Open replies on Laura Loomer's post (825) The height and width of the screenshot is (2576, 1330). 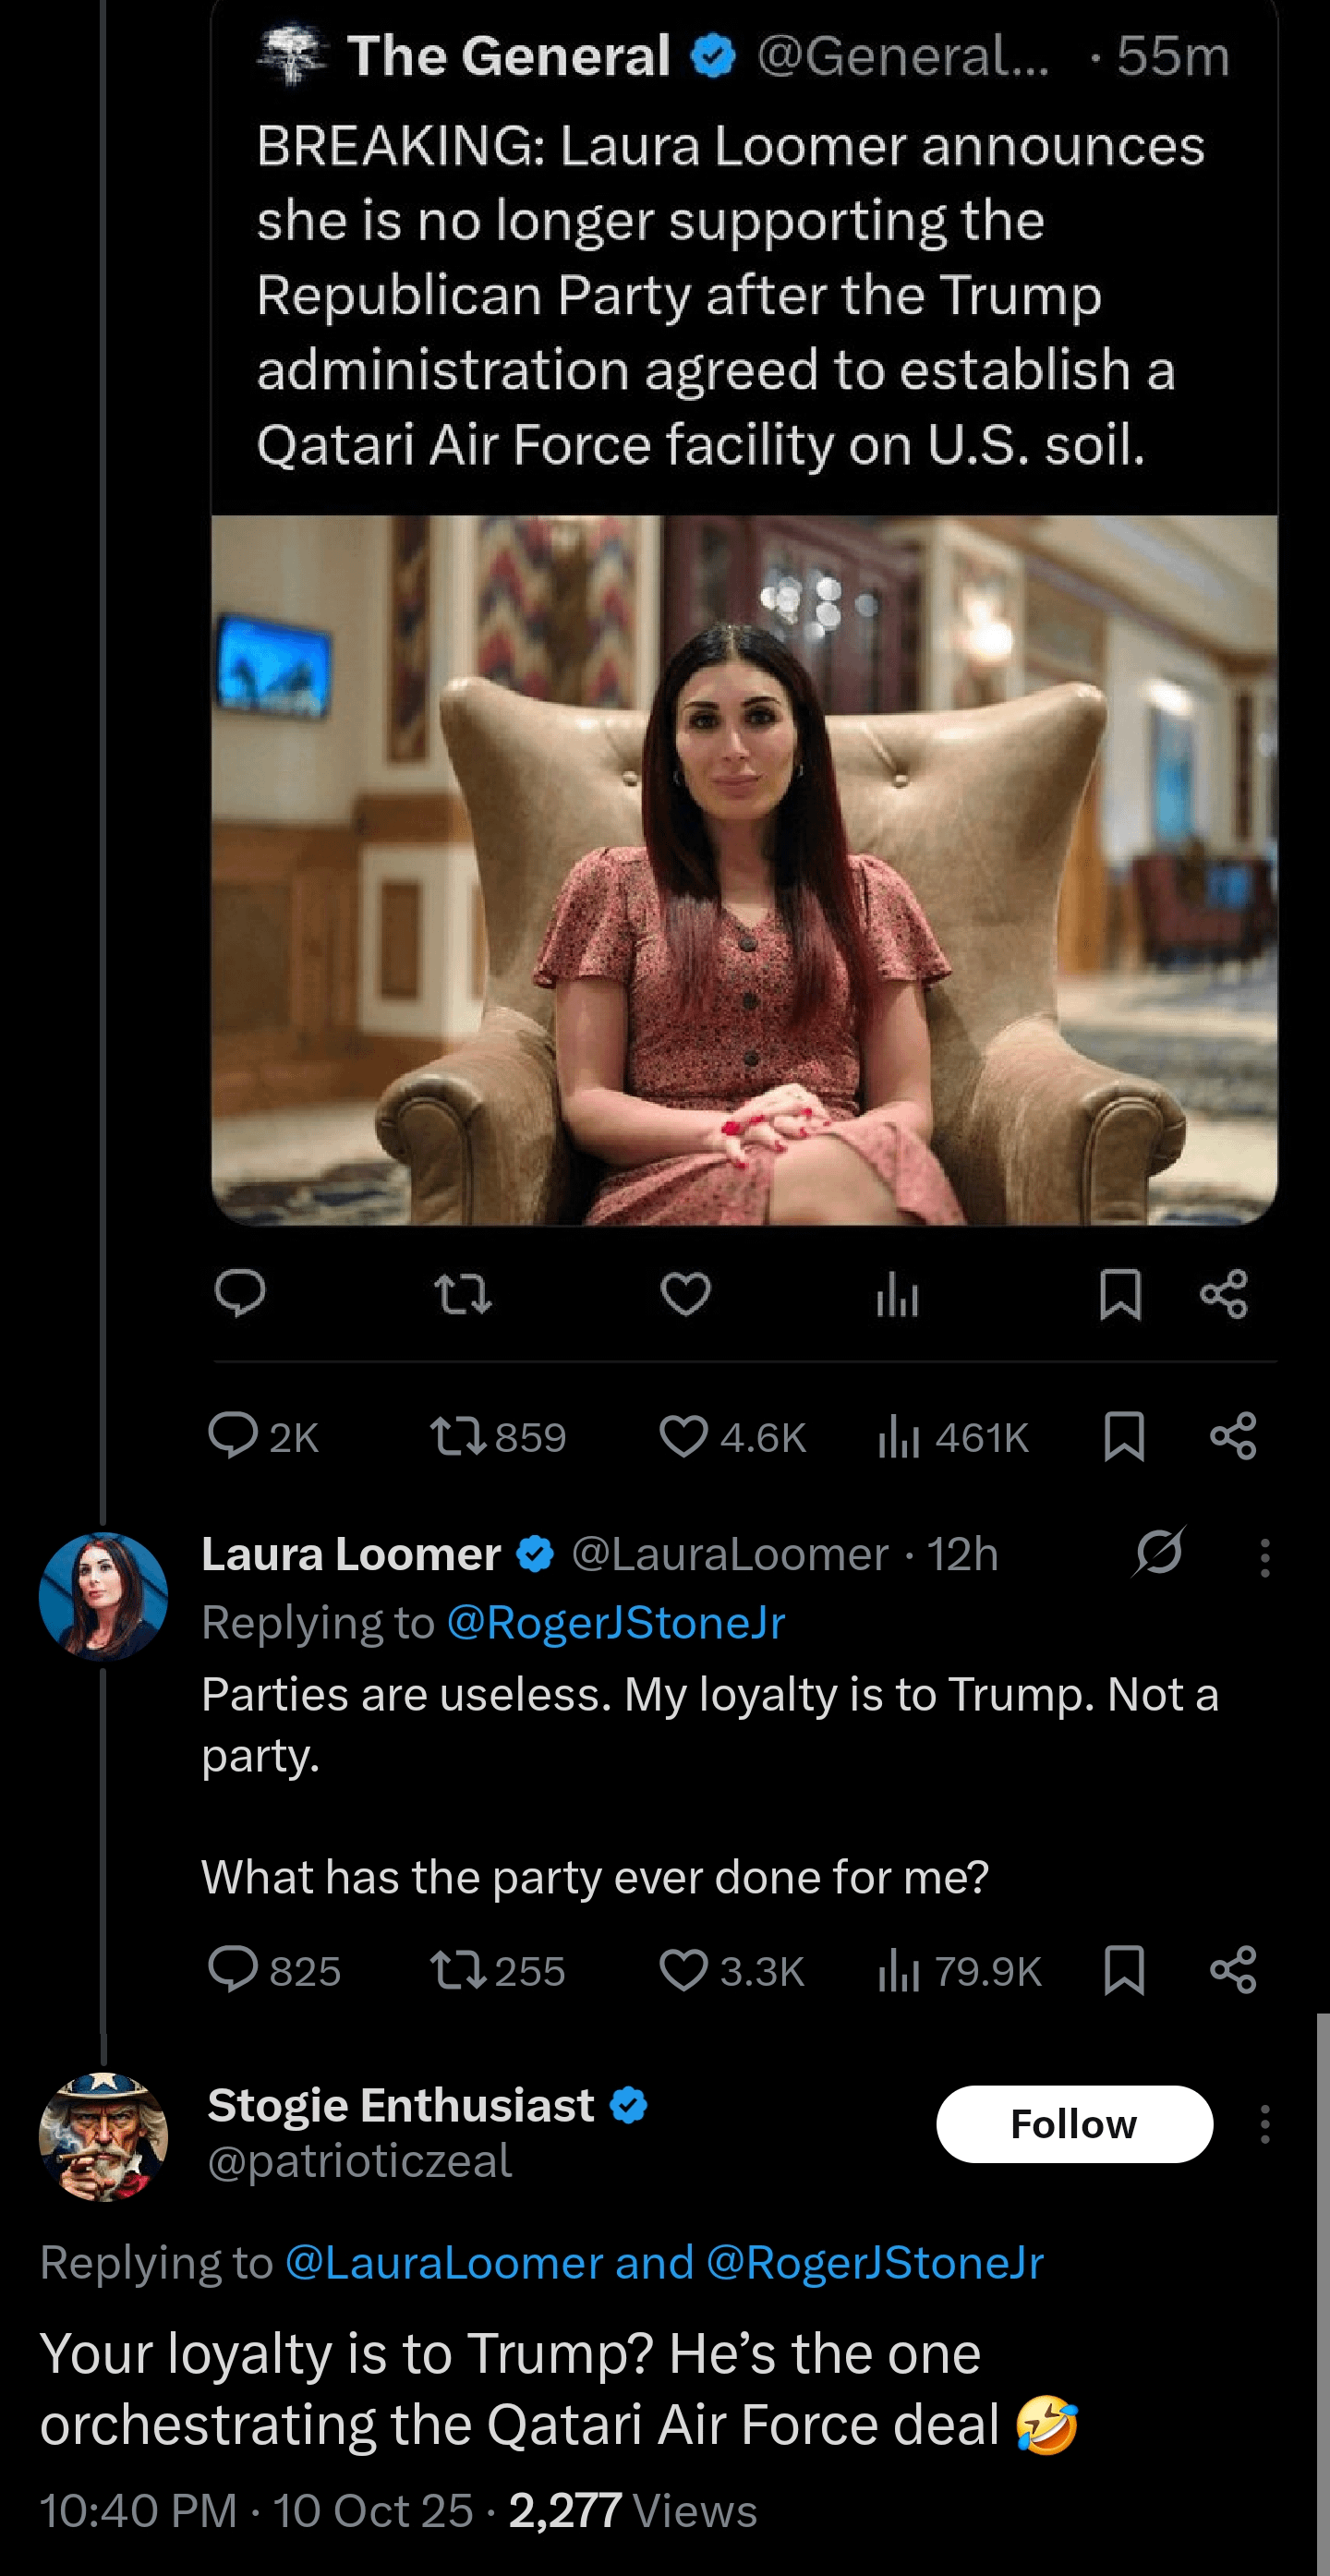point(233,1971)
